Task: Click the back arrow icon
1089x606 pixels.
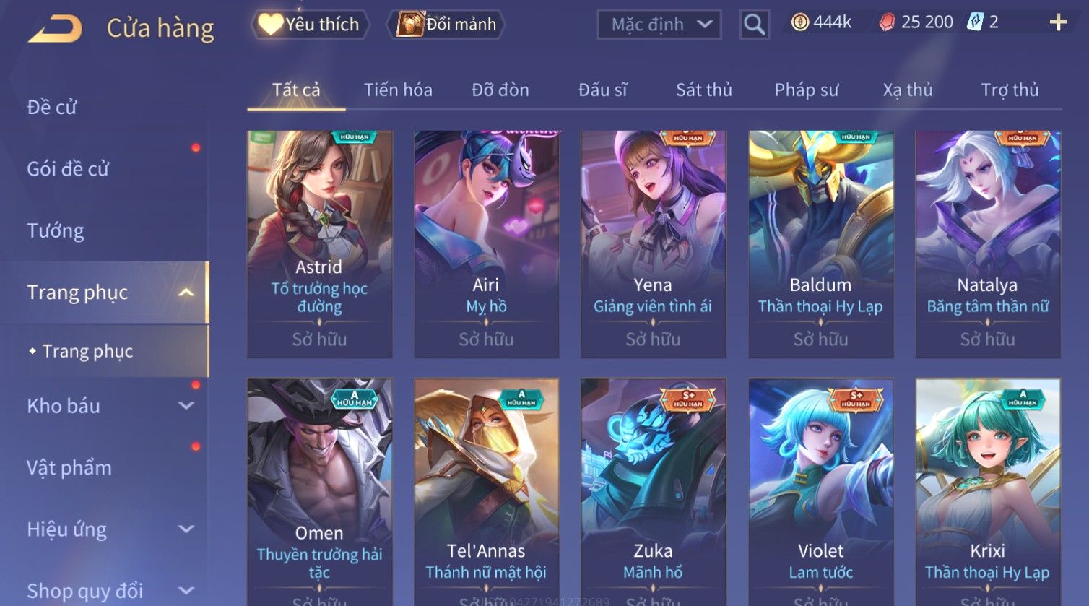Action: [x=55, y=29]
